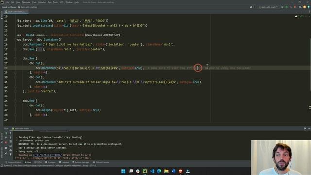Collapse the dbc.Row block on line 35
The width and height of the screenshot is (311, 175).
(15, 101)
